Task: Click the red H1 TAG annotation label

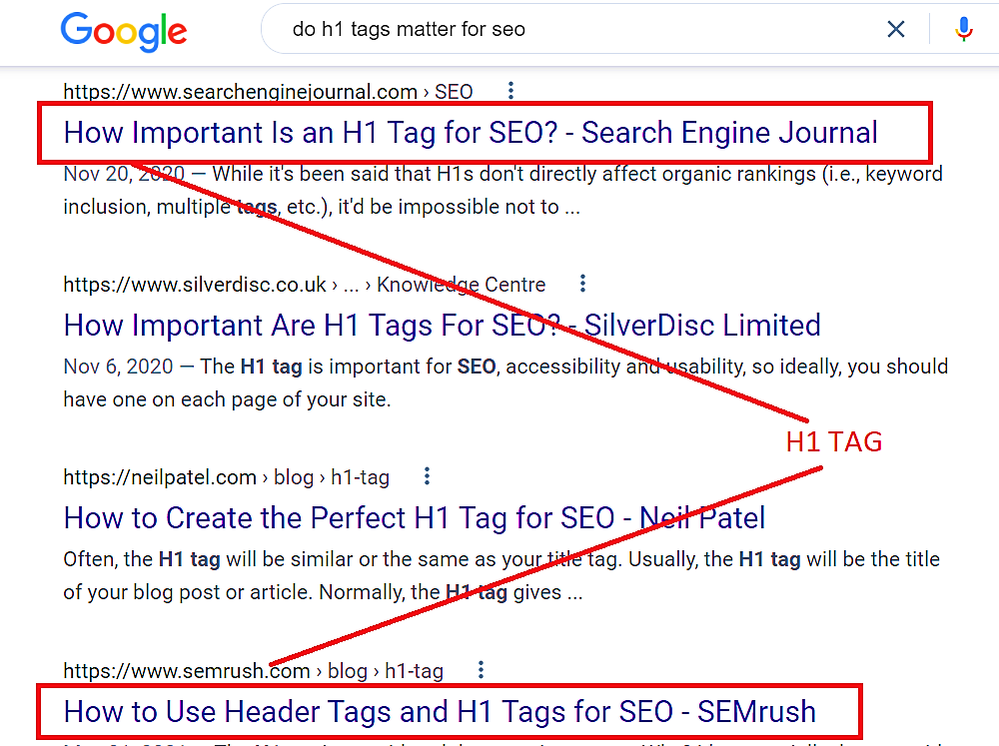Action: click(834, 441)
